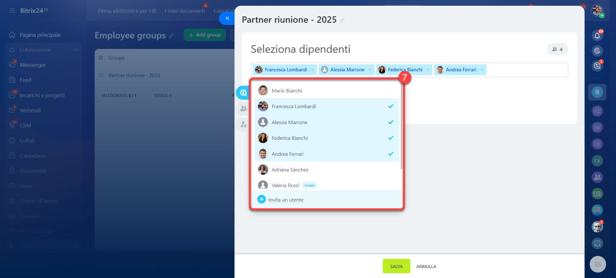Viewport: 616px width, 278px height.
Task: Open the Groups settings gear icon
Action: point(101,58)
